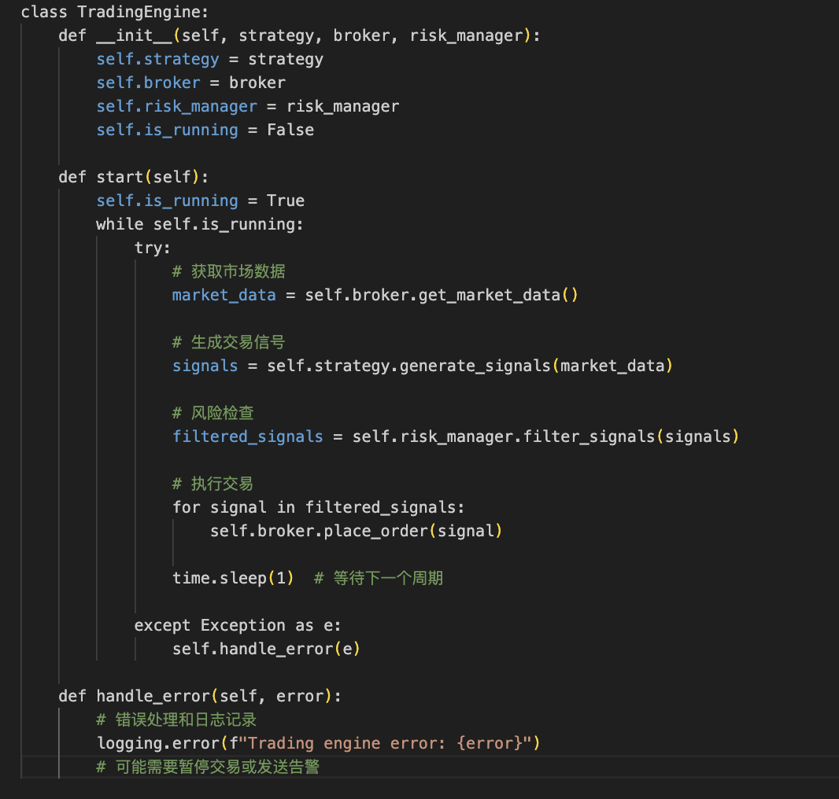839x799 pixels.
Task: Click the 'market_data' variable being assigned
Action: click(224, 295)
